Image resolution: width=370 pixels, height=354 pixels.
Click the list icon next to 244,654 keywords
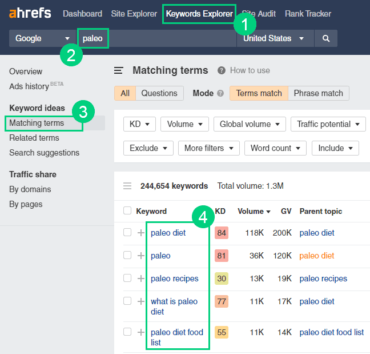pos(127,186)
